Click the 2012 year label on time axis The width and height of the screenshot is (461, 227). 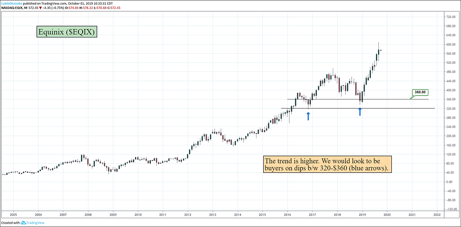pyautogui.click(x=188, y=215)
